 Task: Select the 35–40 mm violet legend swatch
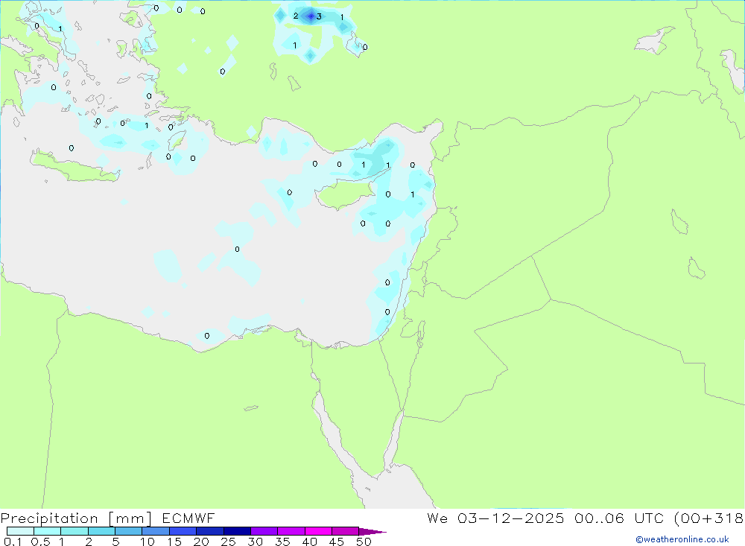291,531
